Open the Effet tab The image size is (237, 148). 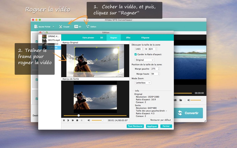point(128,38)
